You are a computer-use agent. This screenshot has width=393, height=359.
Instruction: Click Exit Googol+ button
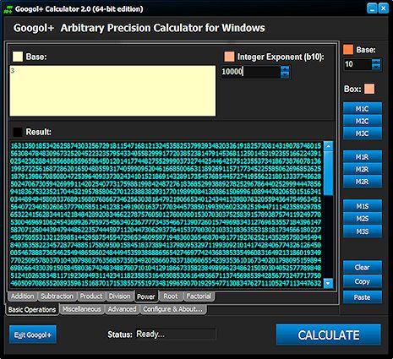(33, 335)
